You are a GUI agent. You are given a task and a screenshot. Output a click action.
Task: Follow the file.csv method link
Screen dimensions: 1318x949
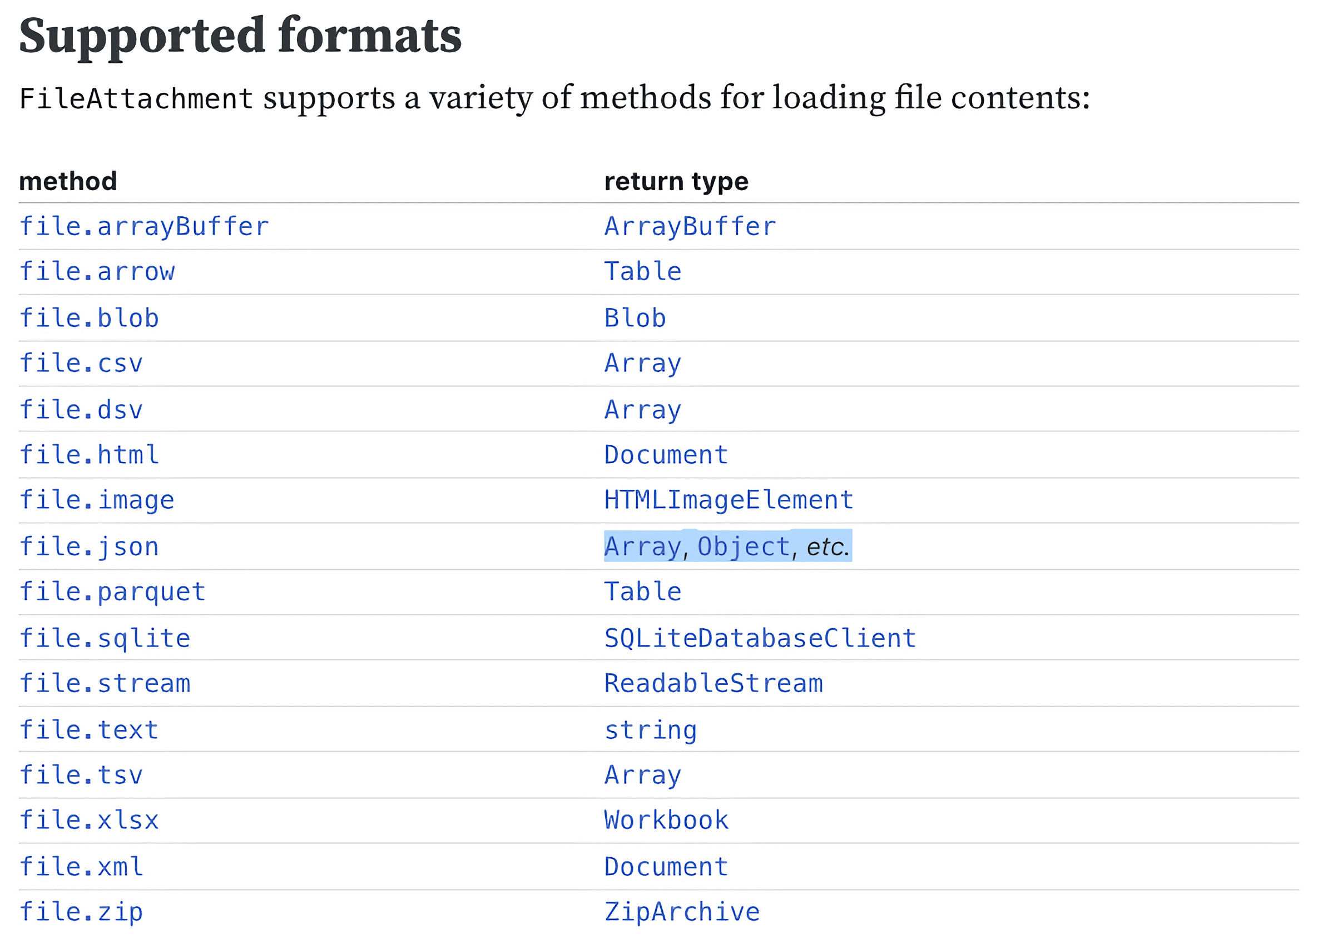point(81,364)
